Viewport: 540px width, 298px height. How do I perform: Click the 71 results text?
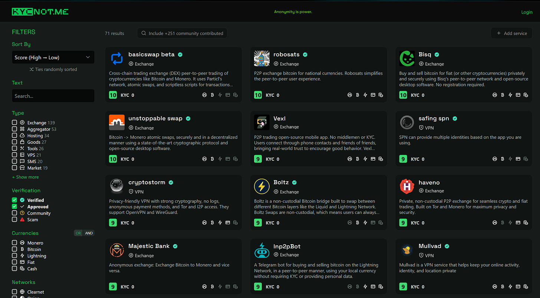tap(115, 33)
